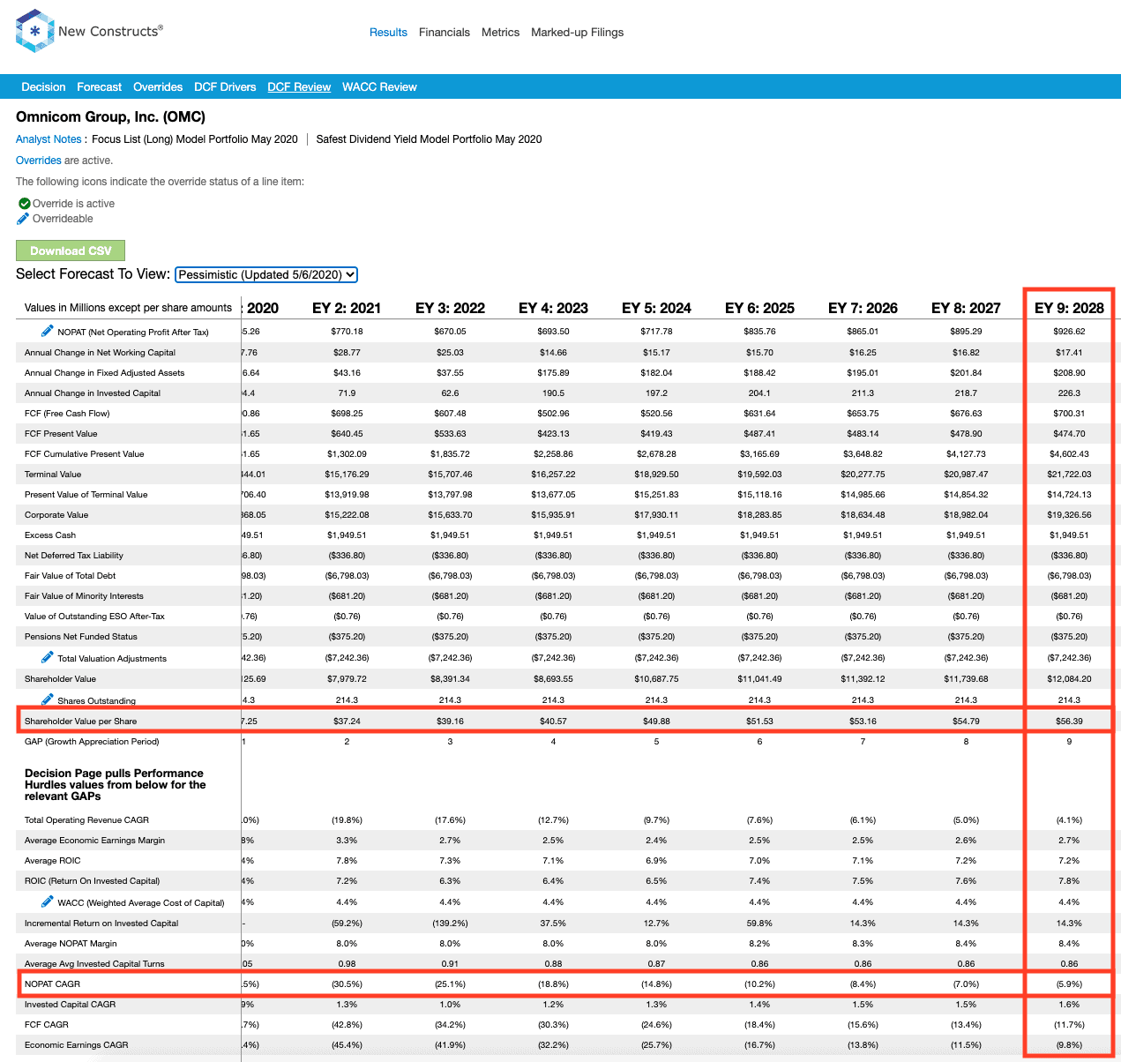
Task: Click the Net Deferred Tax Liability label
Action: point(74,556)
